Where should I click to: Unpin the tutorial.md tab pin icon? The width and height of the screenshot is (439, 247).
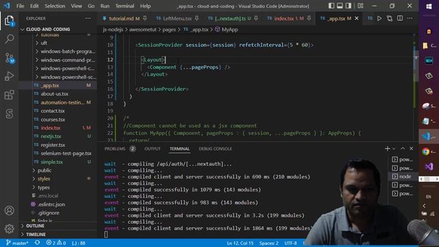coord(145,19)
